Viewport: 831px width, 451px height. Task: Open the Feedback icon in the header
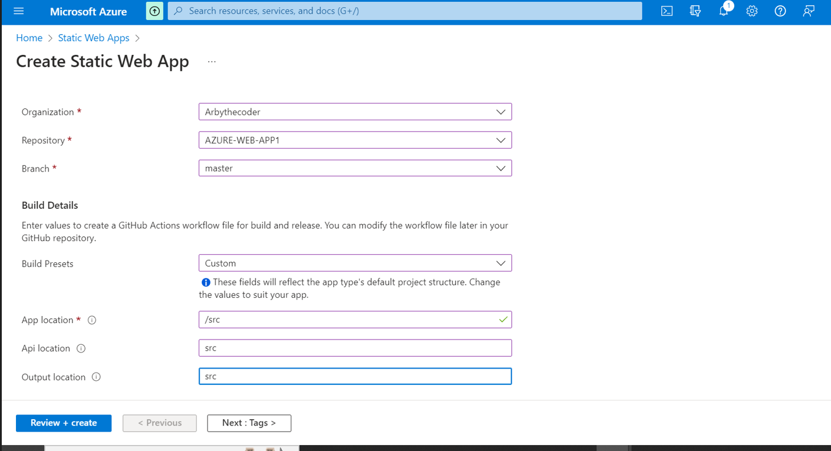pos(808,11)
